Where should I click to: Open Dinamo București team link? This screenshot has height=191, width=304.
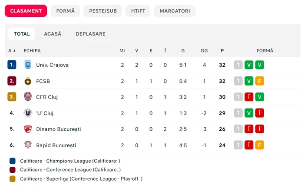(59, 129)
